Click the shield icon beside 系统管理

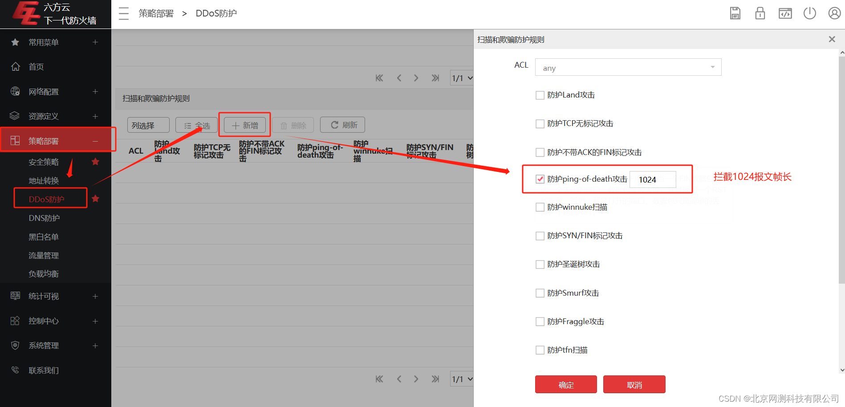(15, 346)
